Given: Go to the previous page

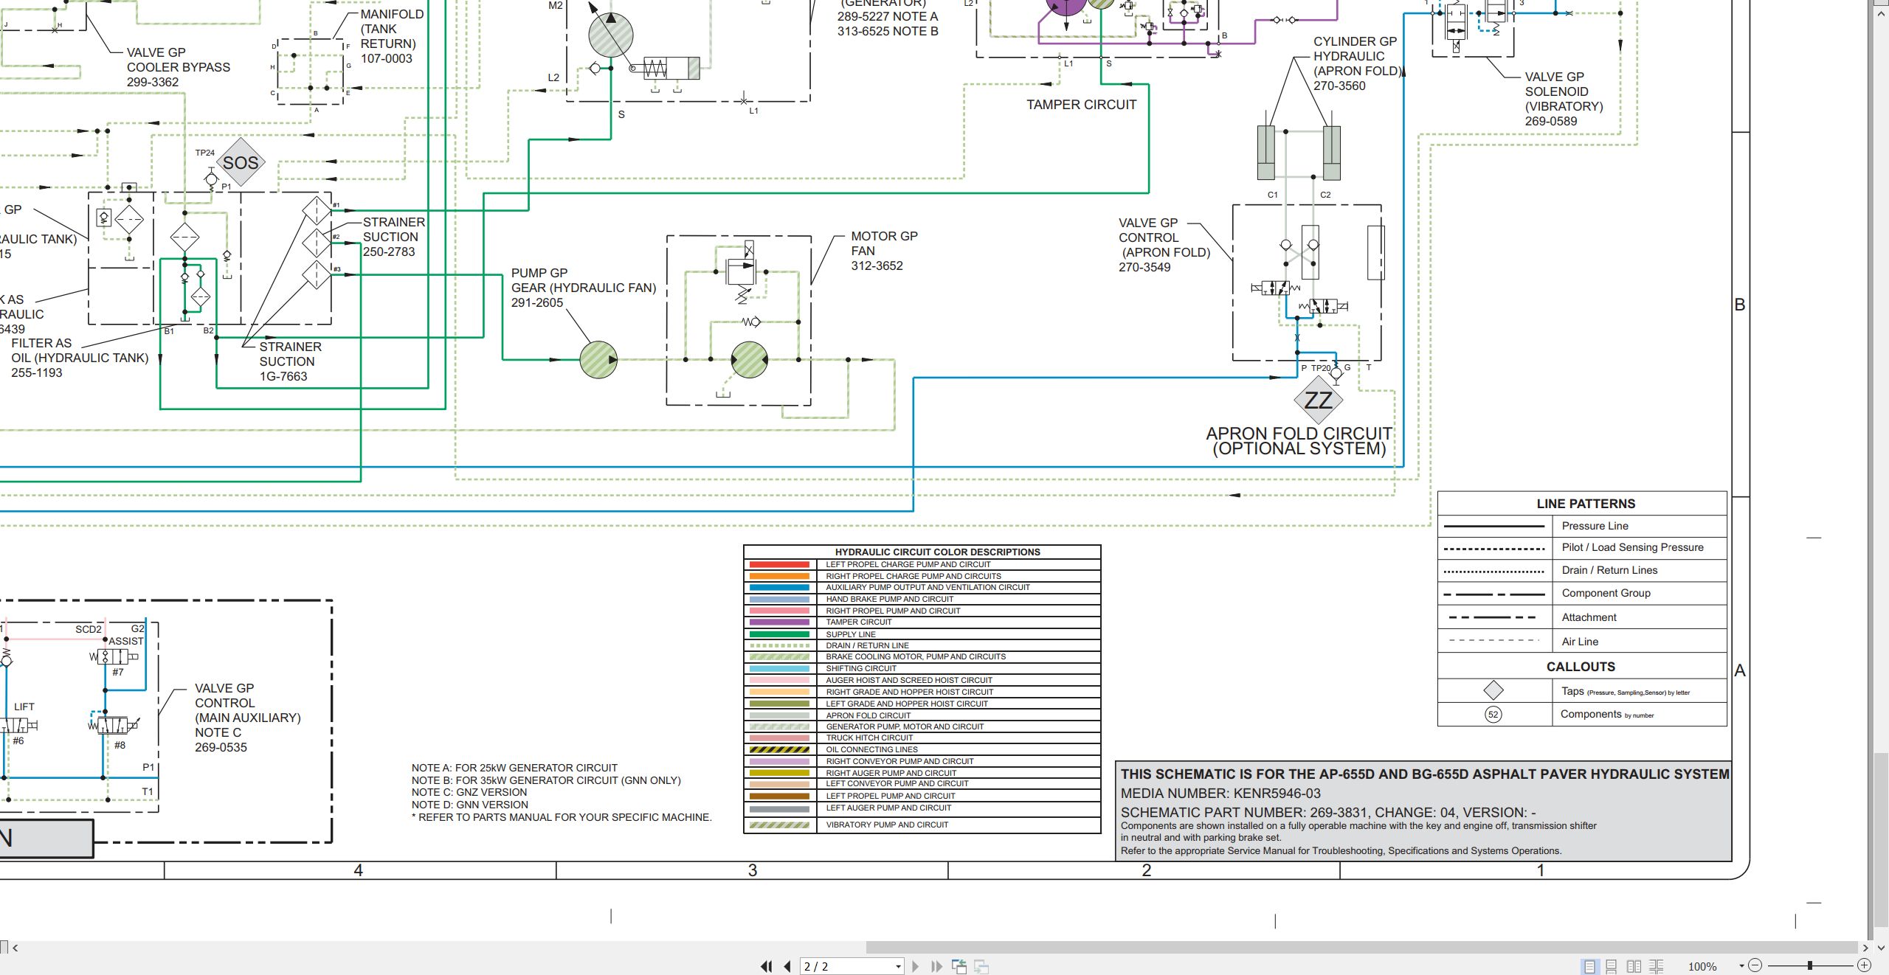Looking at the screenshot, I should point(787,966).
